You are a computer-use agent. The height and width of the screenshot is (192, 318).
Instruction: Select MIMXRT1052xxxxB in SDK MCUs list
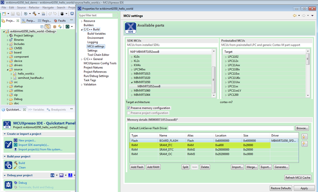coord(149,86)
